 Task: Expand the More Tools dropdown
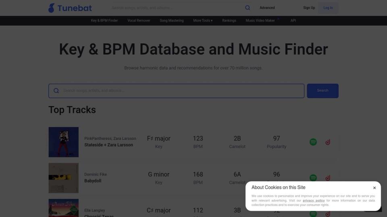203,20
